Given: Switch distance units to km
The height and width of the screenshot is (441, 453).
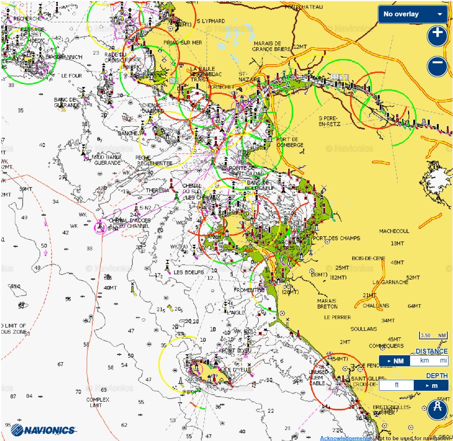Looking at the screenshot, I should click(x=424, y=361).
